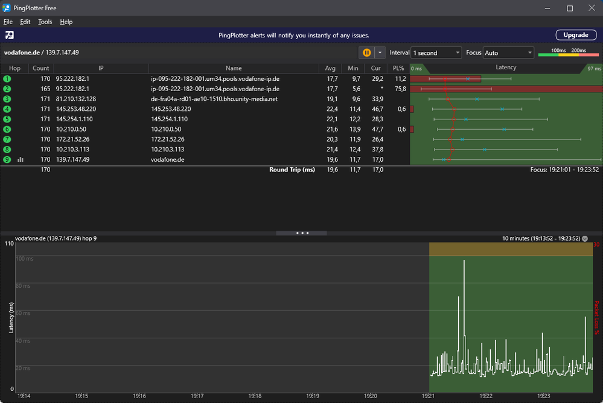Open the File menu
This screenshot has width=603, height=403.
(x=8, y=22)
